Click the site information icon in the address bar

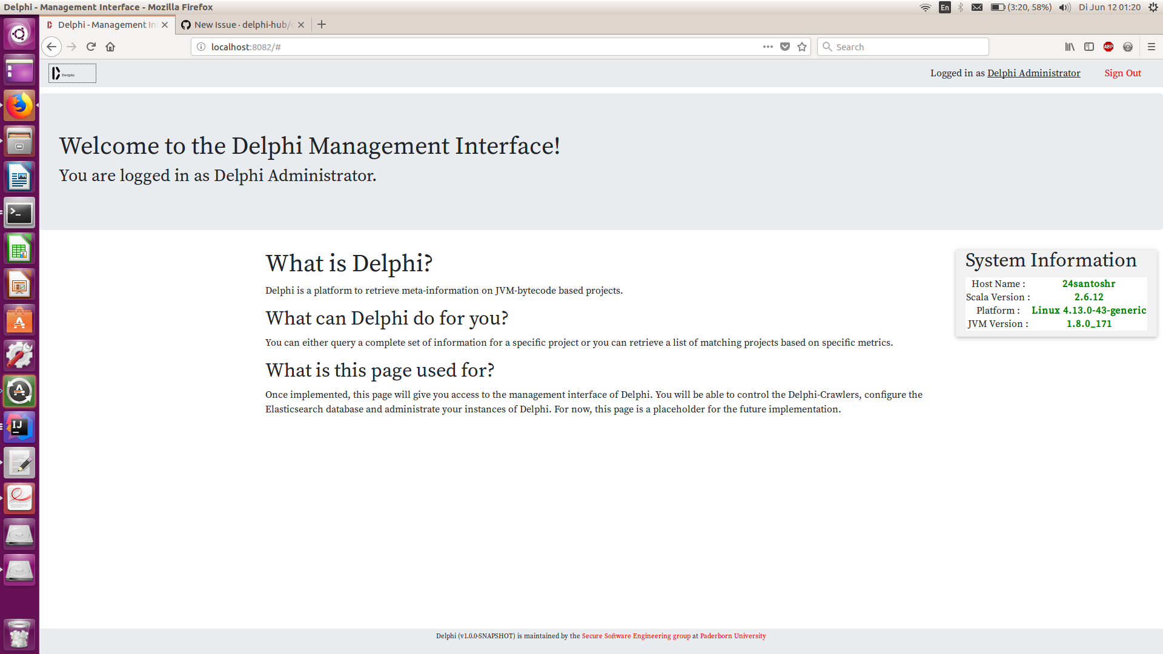200,47
